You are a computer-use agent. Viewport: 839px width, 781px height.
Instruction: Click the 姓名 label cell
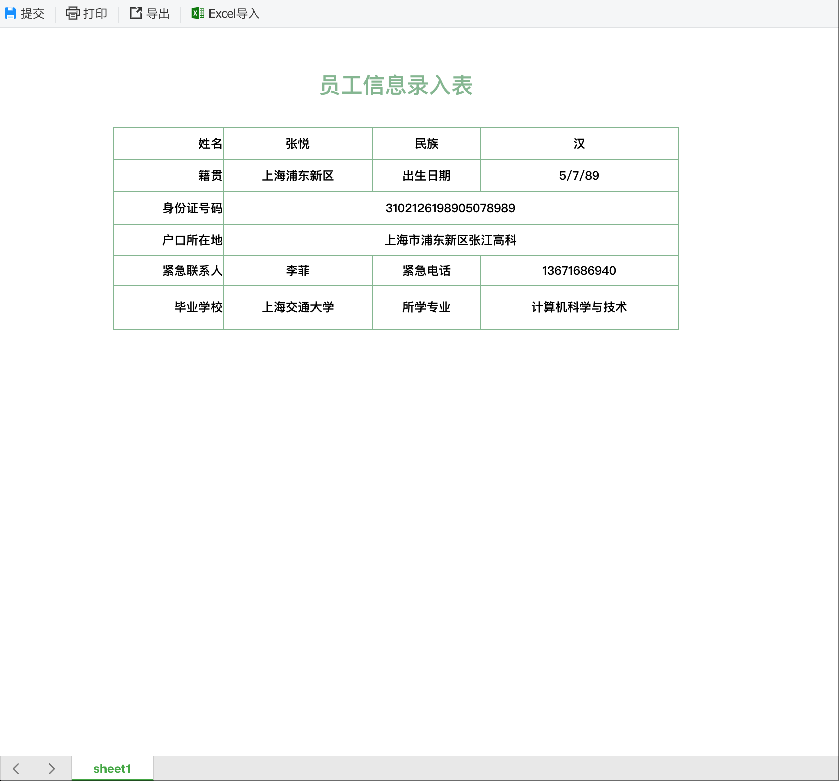pyautogui.click(x=168, y=144)
